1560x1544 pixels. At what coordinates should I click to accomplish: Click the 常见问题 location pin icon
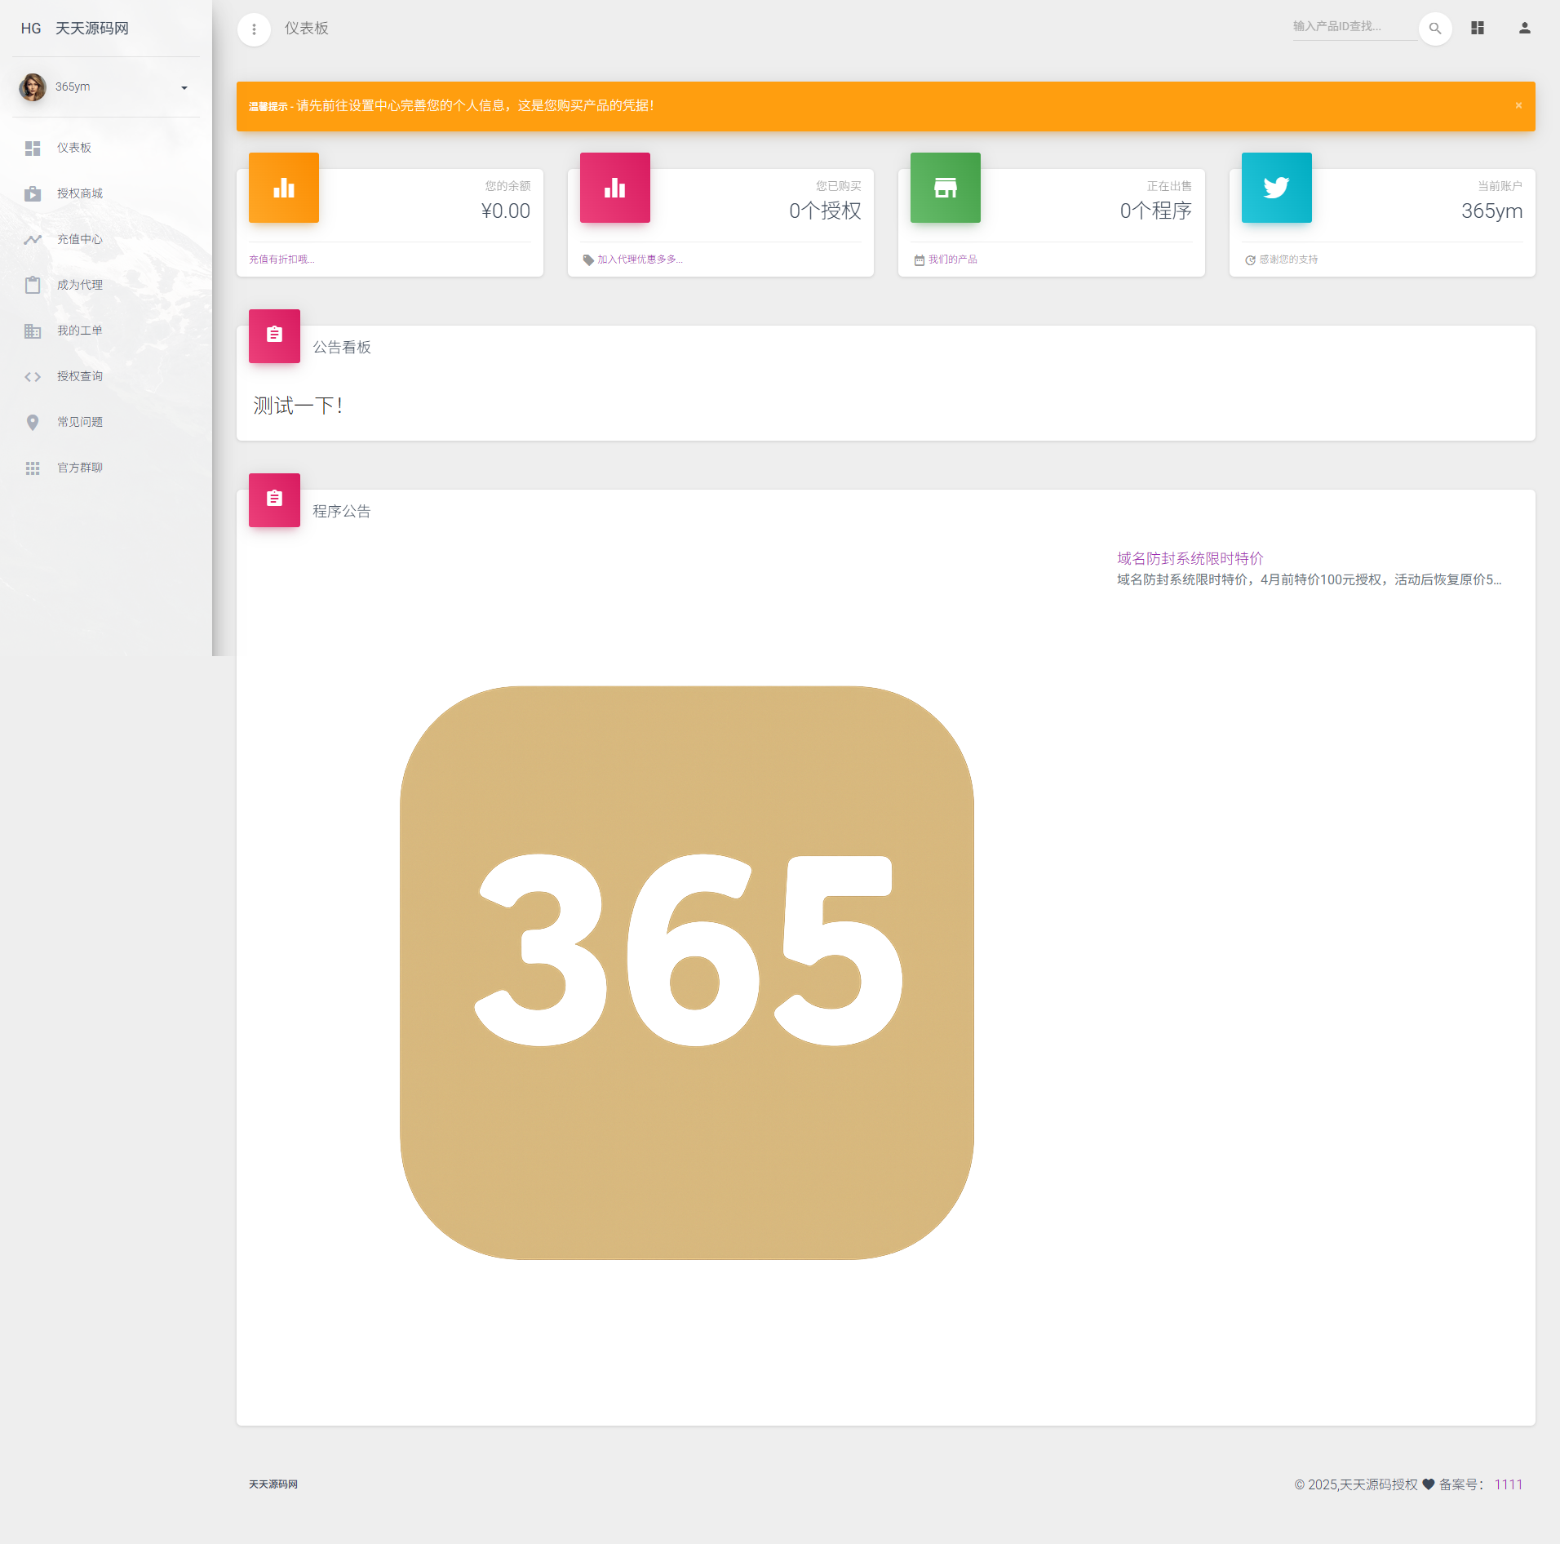[33, 422]
